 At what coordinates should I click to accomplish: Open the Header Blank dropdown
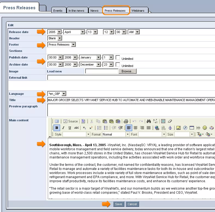pyautogui.click(x=55, y=38)
